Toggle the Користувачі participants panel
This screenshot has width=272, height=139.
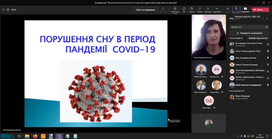(x=175, y=10)
